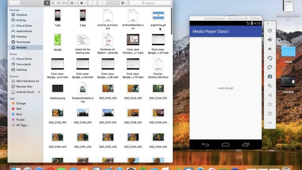The image size is (302, 170).
Task: Click the emulator volume up icon
Action: click(270, 40)
